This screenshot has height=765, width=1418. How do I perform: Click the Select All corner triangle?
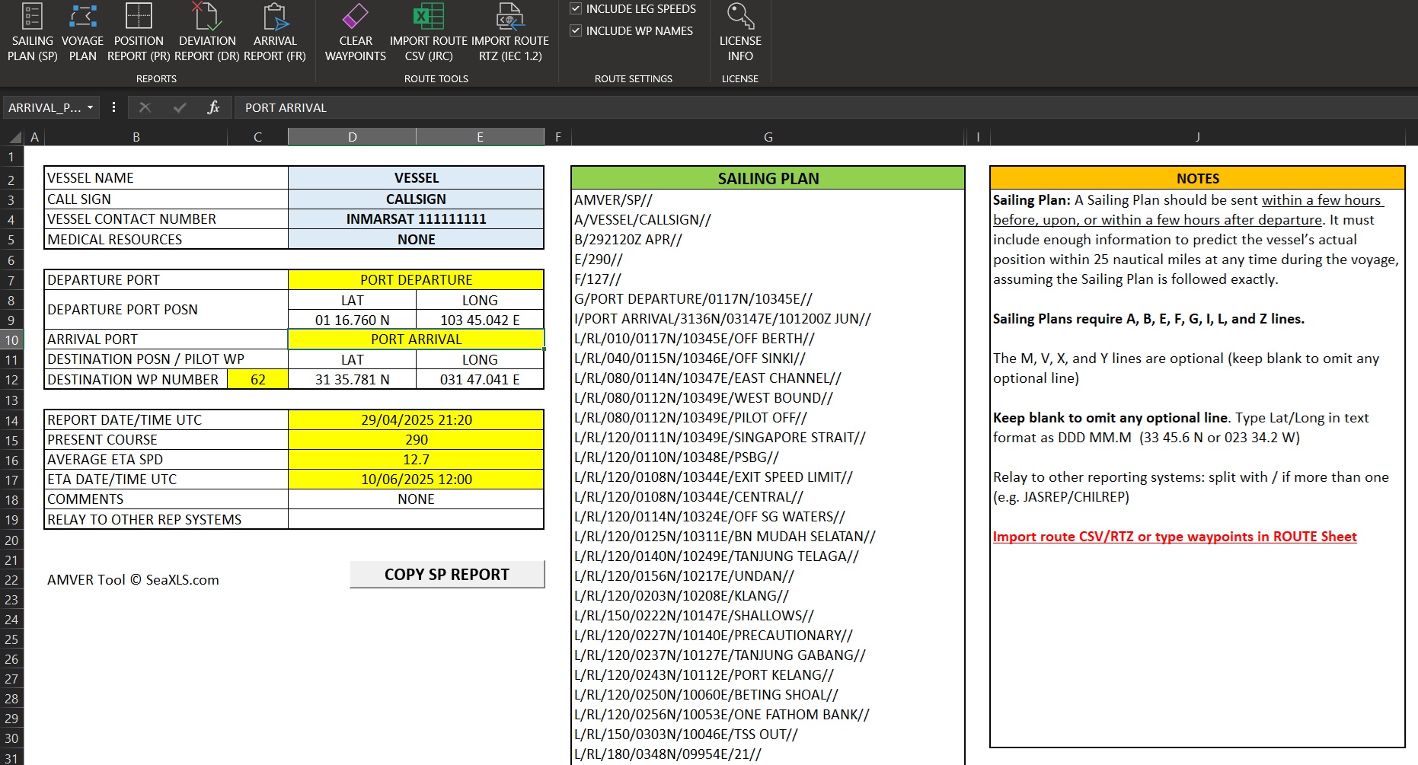[14, 137]
